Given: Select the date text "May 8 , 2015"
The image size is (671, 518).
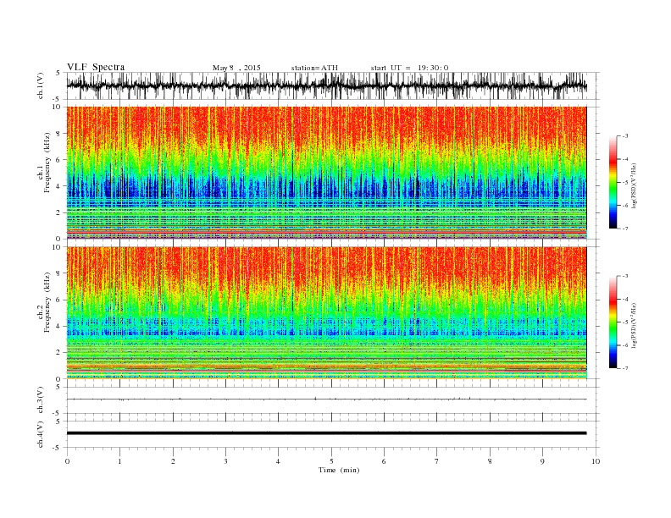Looking at the screenshot, I should [236, 68].
